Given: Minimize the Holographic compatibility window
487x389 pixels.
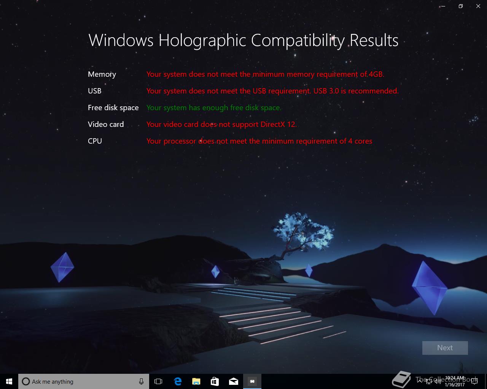Looking at the screenshot, I should [443, 6].
